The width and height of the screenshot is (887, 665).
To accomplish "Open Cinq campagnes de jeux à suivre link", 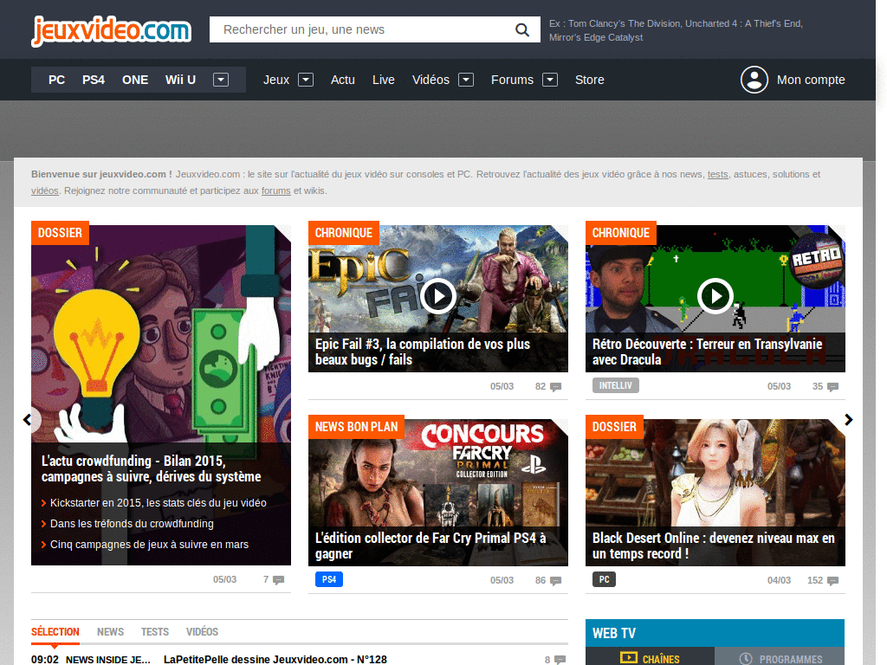I will [149, 545].
